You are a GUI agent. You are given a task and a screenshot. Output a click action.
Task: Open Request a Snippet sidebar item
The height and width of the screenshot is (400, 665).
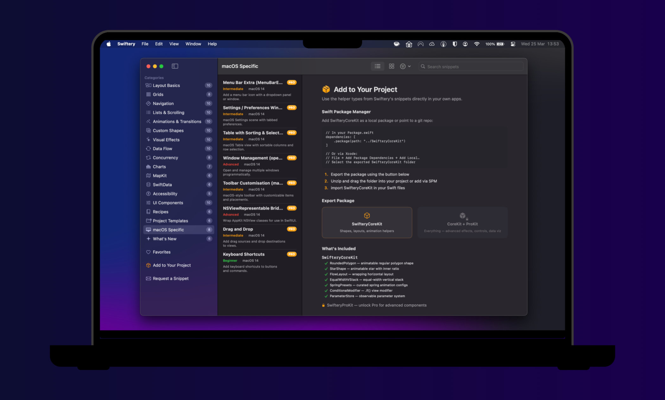coord(179,278)
